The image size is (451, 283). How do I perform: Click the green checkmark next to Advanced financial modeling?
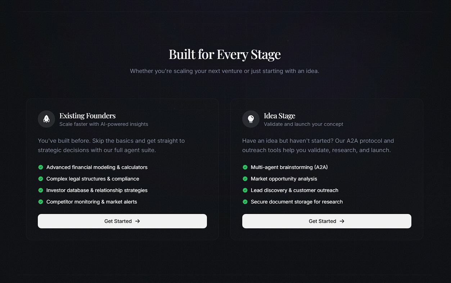(x=41, y=167)
